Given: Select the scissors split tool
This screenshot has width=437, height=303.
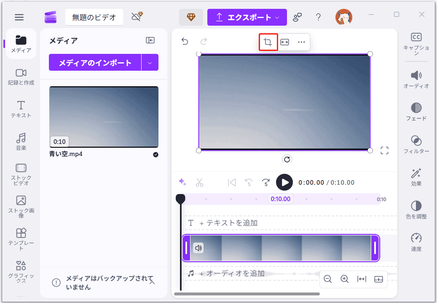Looking at the screenshot, I should [x=199, y=182].
